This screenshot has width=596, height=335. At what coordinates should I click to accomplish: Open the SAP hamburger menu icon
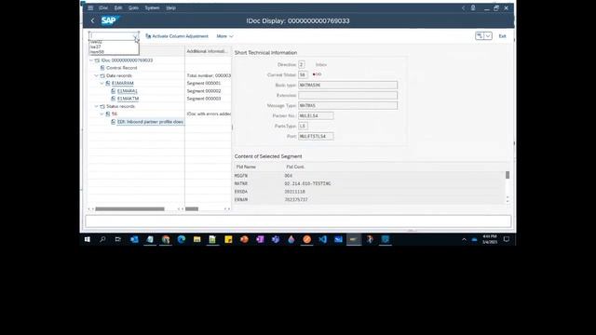point(90,7)
